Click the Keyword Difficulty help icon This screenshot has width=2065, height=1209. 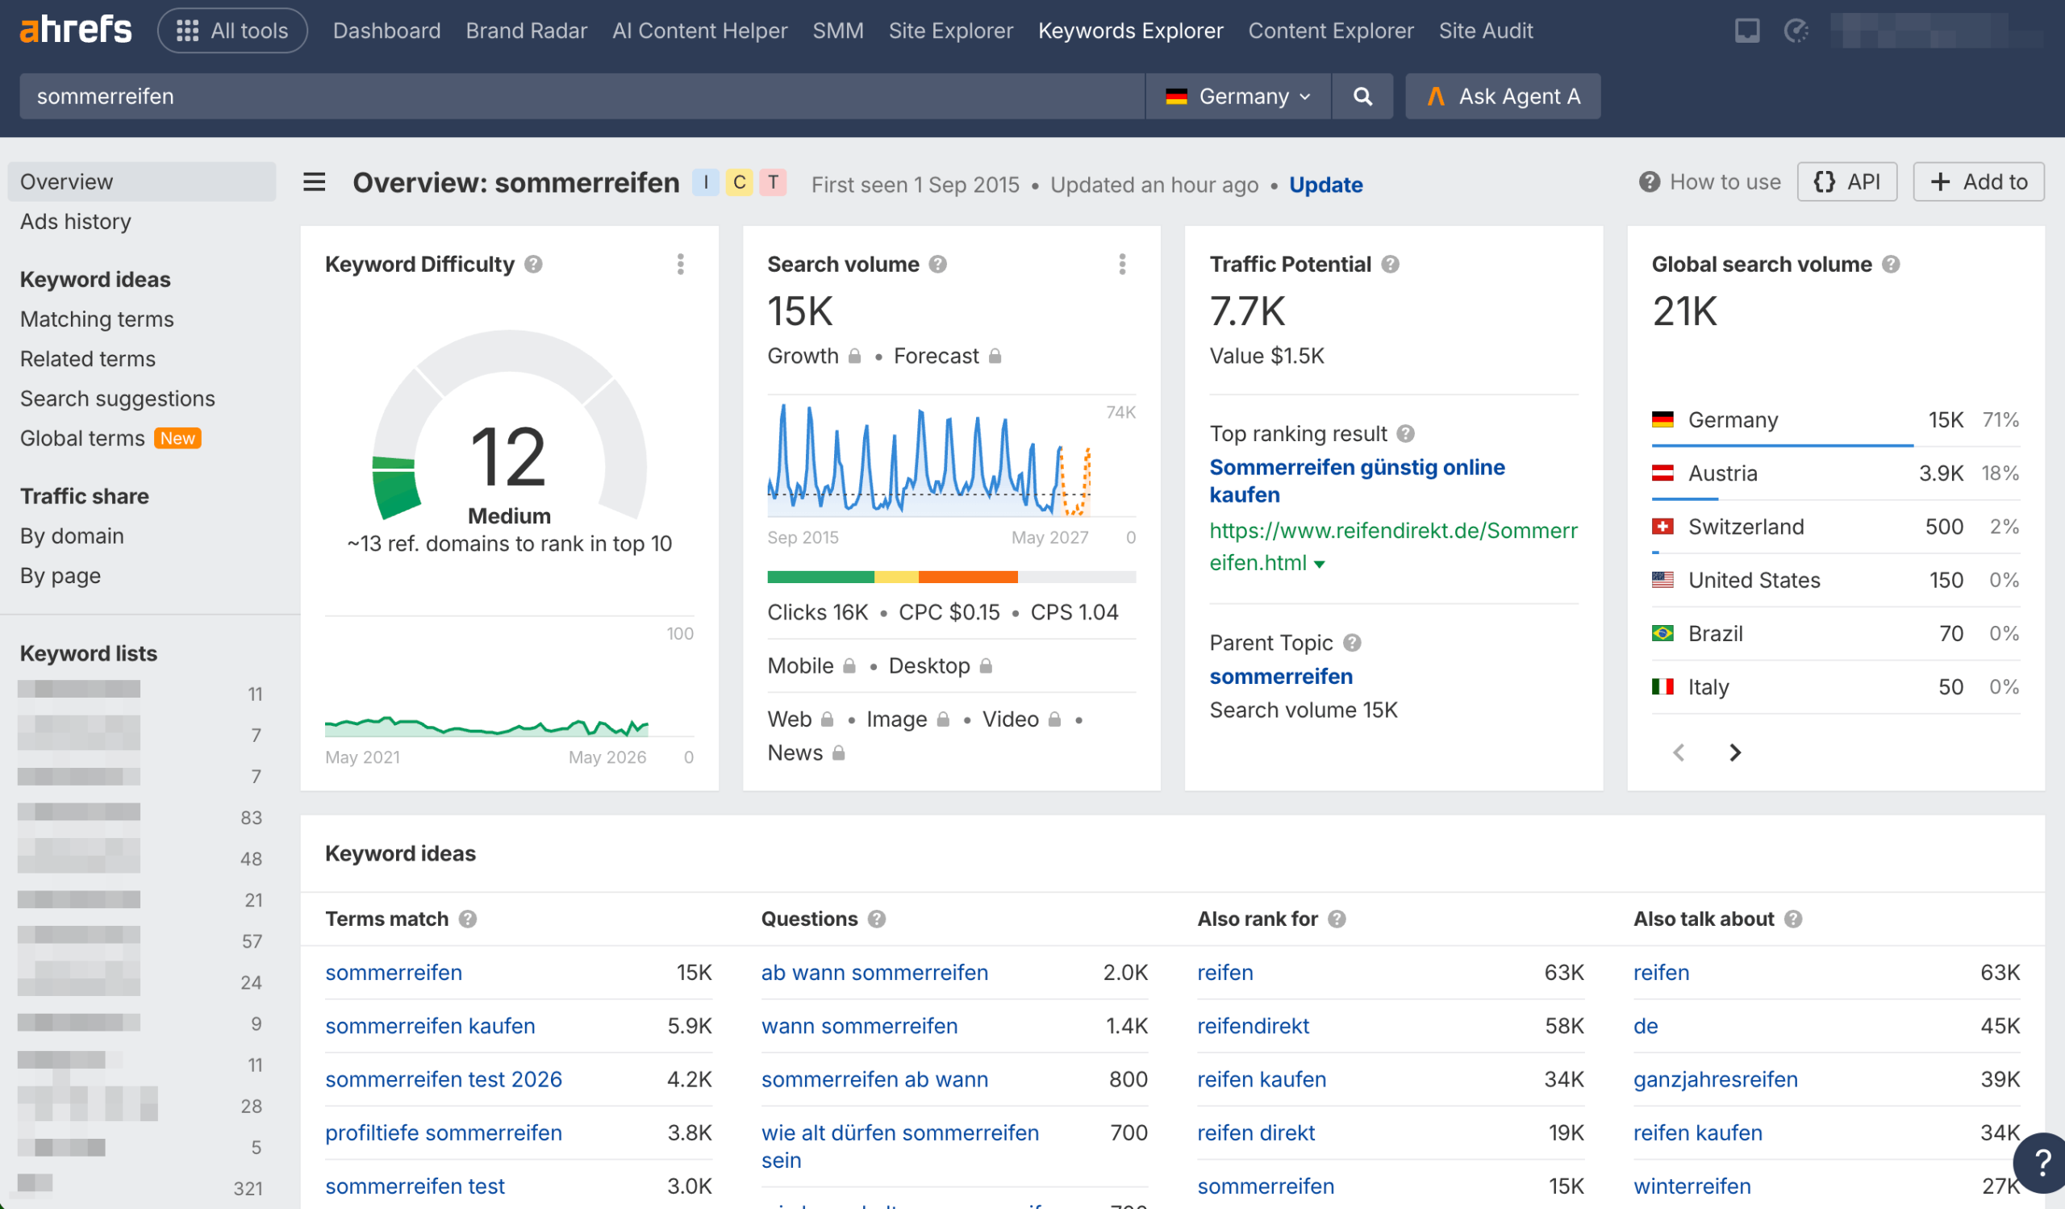533,264
